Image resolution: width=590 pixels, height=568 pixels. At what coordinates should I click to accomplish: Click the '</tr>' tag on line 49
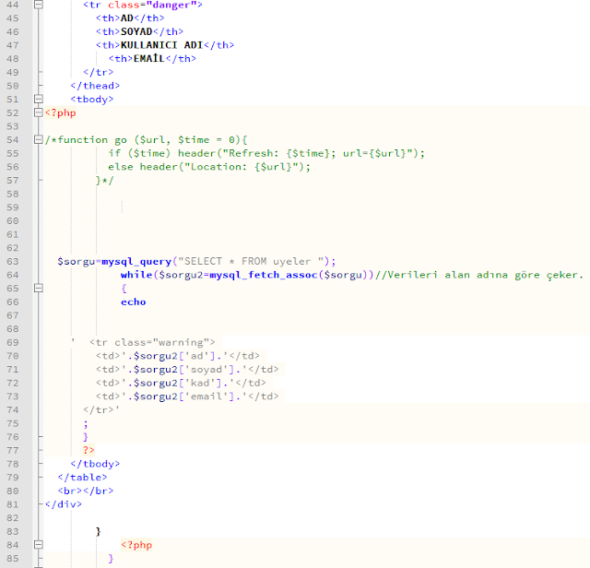pyautogui.click(x=99, y=72)
